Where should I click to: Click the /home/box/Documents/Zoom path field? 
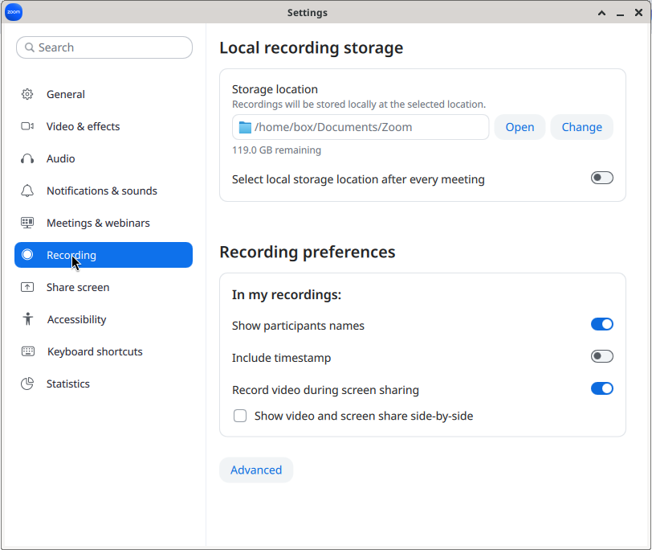pyautogui.click(x=361, y=127)
